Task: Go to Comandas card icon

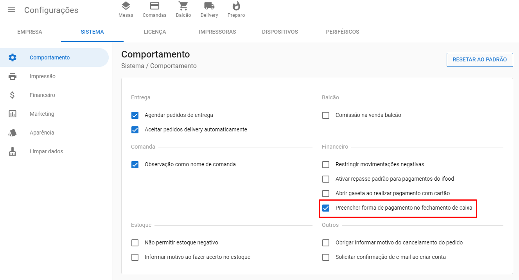Action: coord(154,6)
